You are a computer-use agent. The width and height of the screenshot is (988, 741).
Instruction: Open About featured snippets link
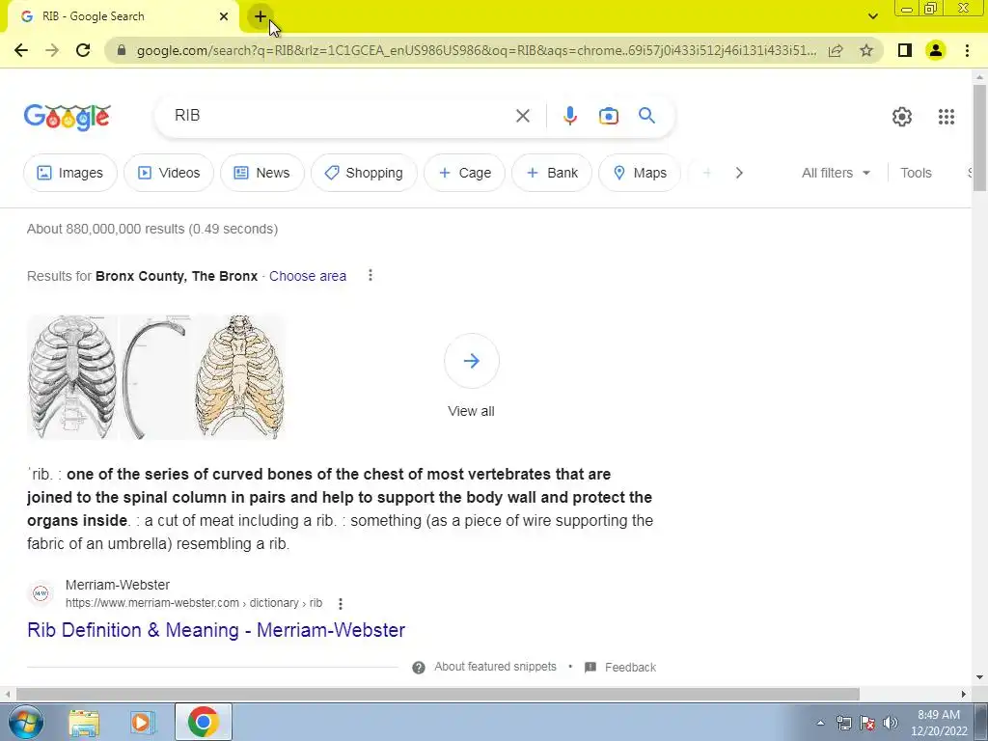495,667
